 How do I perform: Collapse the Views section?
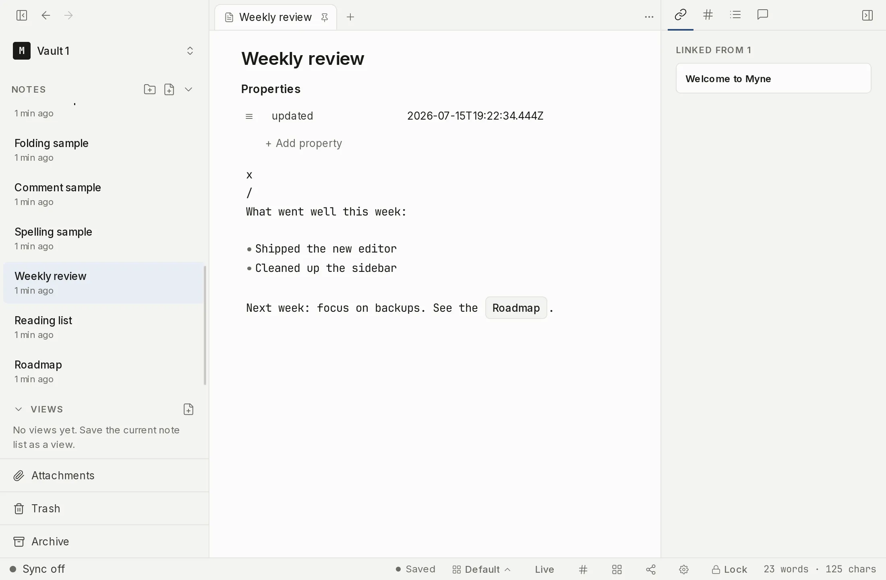click(x=19, y=409)
